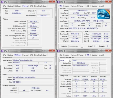Click the LPCIO value IT8720
Screen dimensions: 135x98
point(33,71)
